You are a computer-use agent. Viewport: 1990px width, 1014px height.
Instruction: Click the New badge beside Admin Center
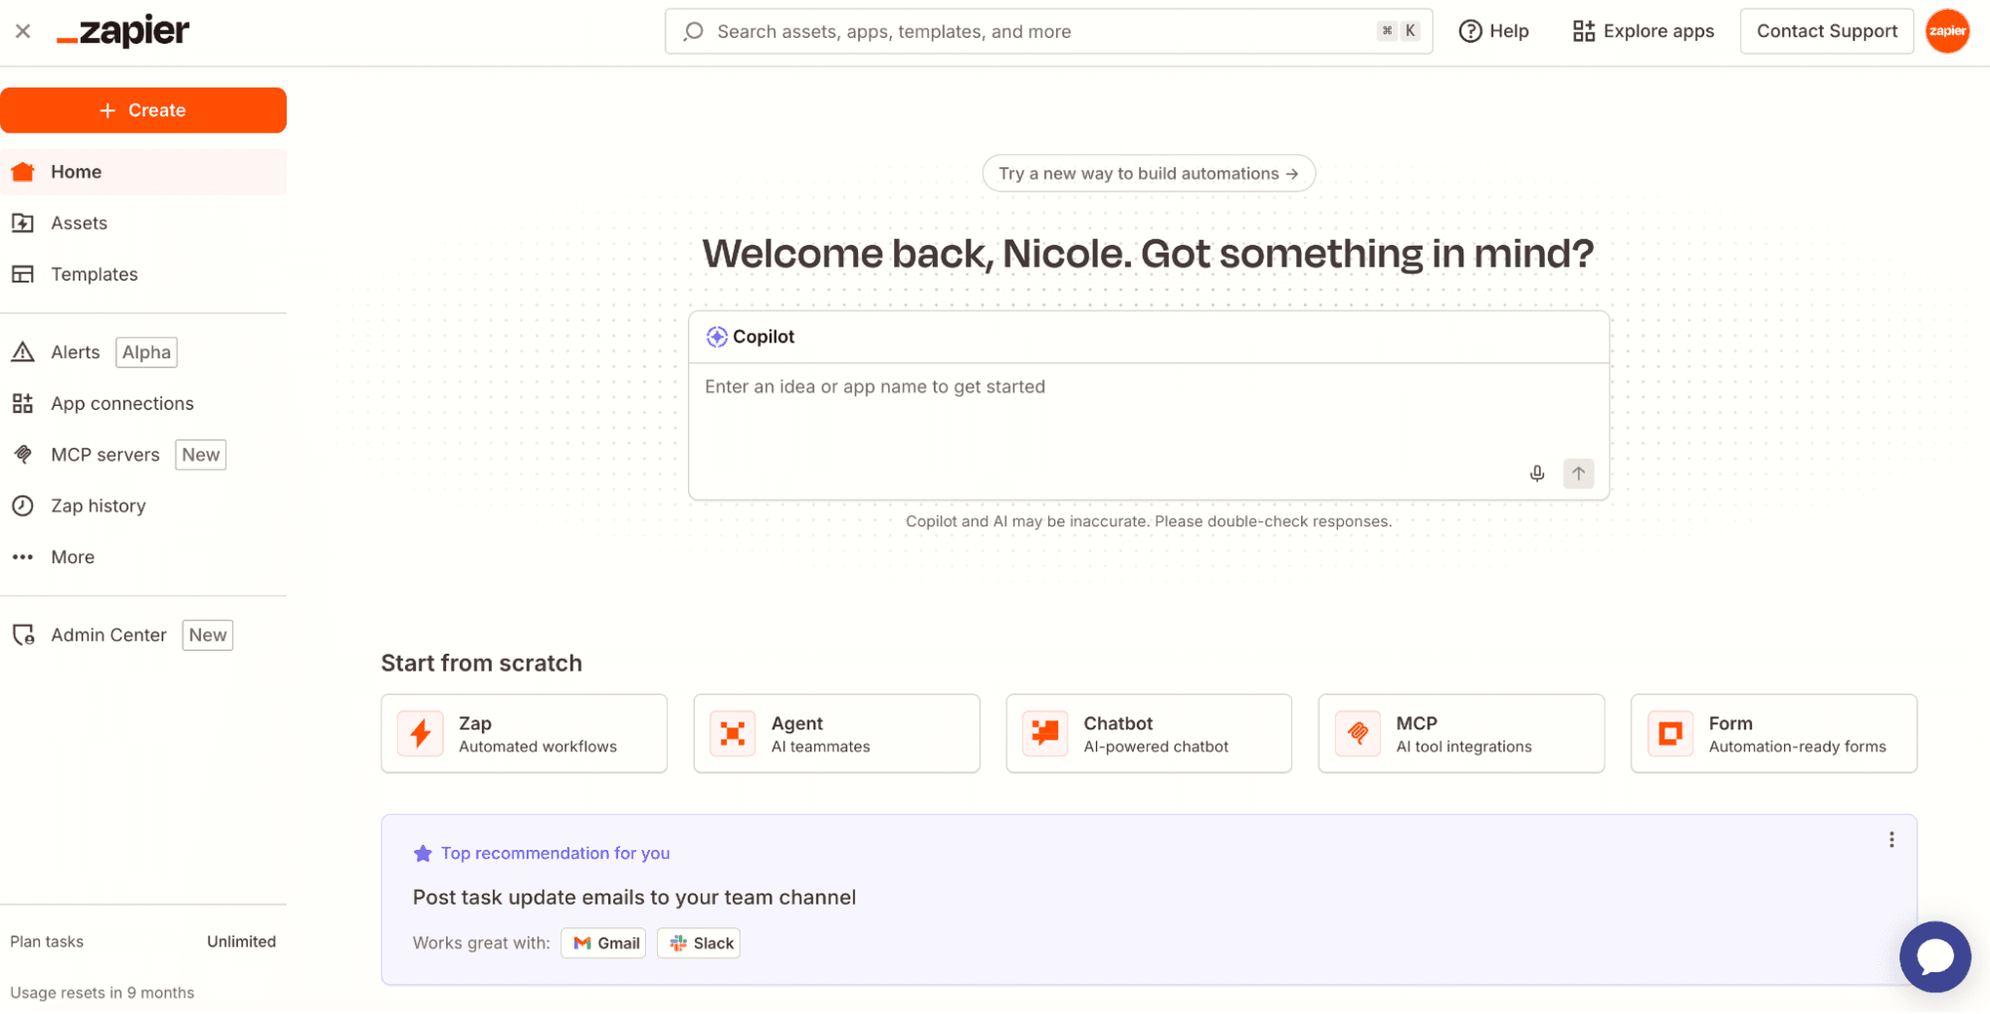208,635
